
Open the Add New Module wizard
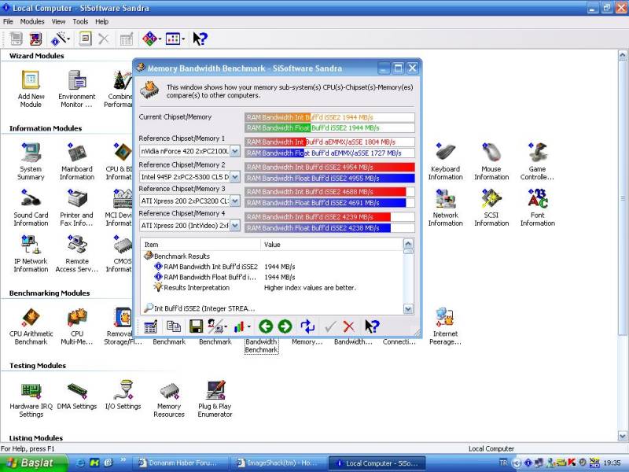pos(31,89)
